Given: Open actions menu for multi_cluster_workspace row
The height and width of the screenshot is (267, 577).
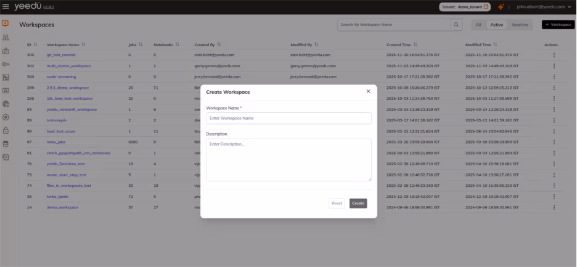Looking at the screenshot, I should (554, 66).
